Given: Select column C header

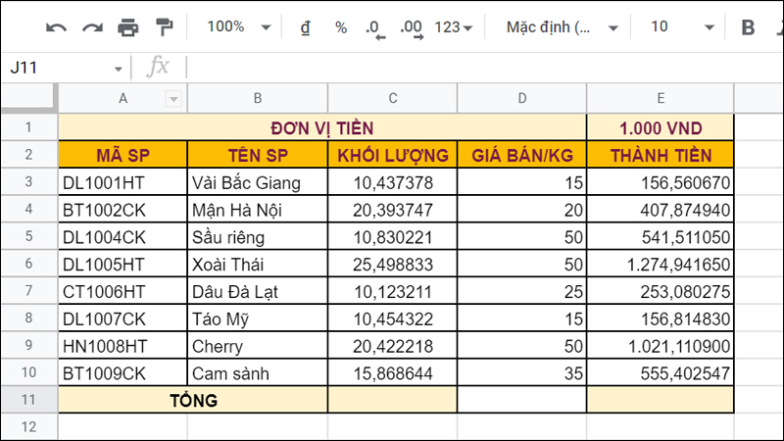Looking at the screenshot, I should pos(392,98).
